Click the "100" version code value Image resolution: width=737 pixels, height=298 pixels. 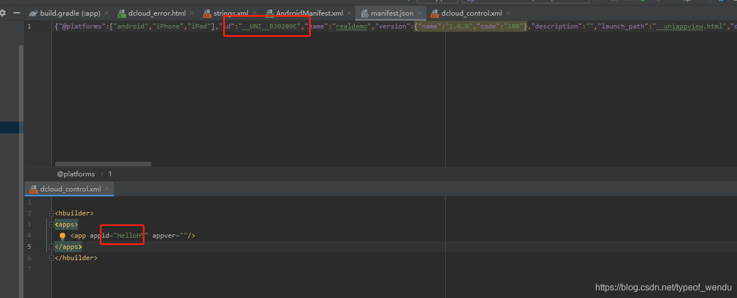[513, 26]
